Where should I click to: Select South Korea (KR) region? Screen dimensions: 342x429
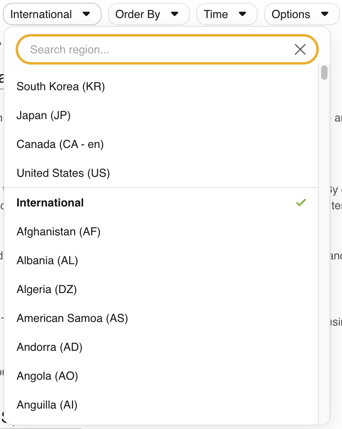click(x=161, y=87)
